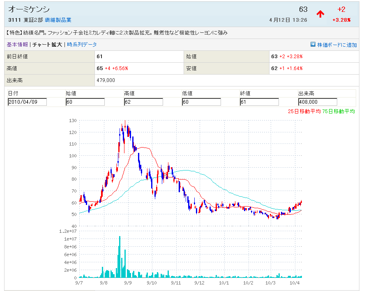Select the チャート拡大 tab

(x=47, y=45)
